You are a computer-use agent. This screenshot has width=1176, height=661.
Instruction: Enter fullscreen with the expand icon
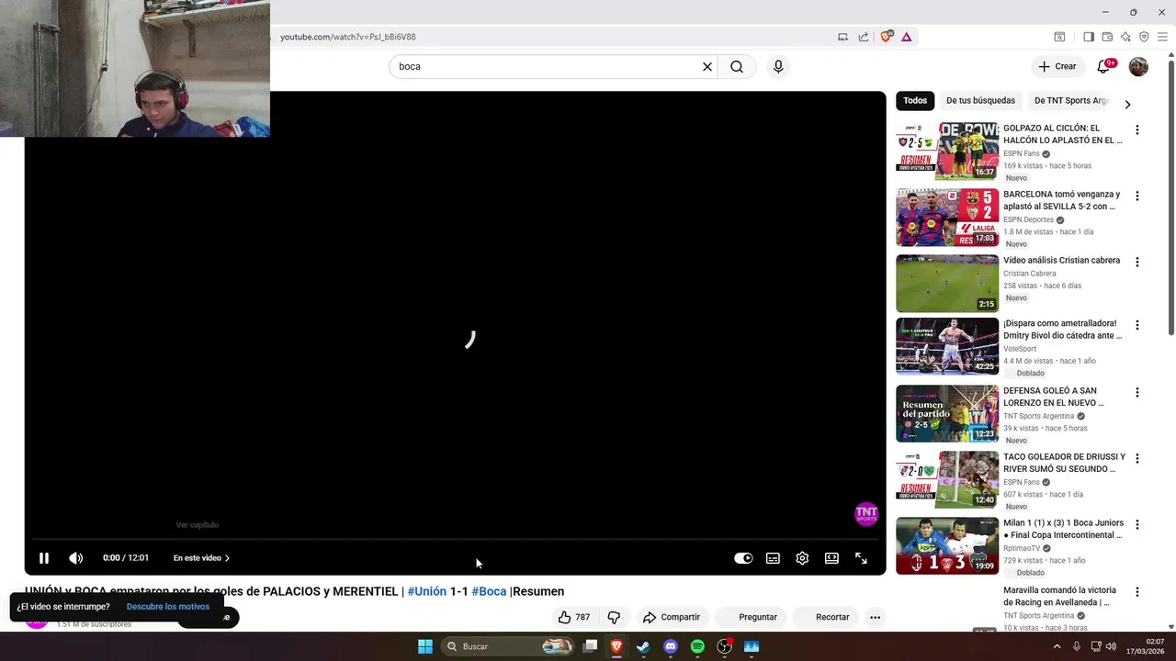pyautogui.click(x=861, y=558)
